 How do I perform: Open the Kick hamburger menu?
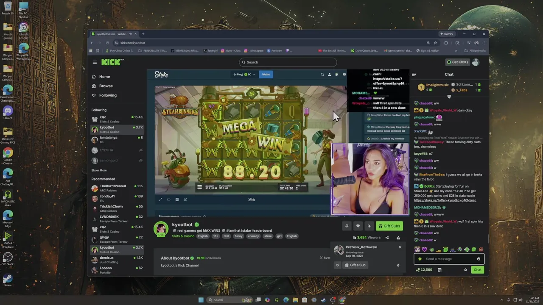(x=95, y=62)
